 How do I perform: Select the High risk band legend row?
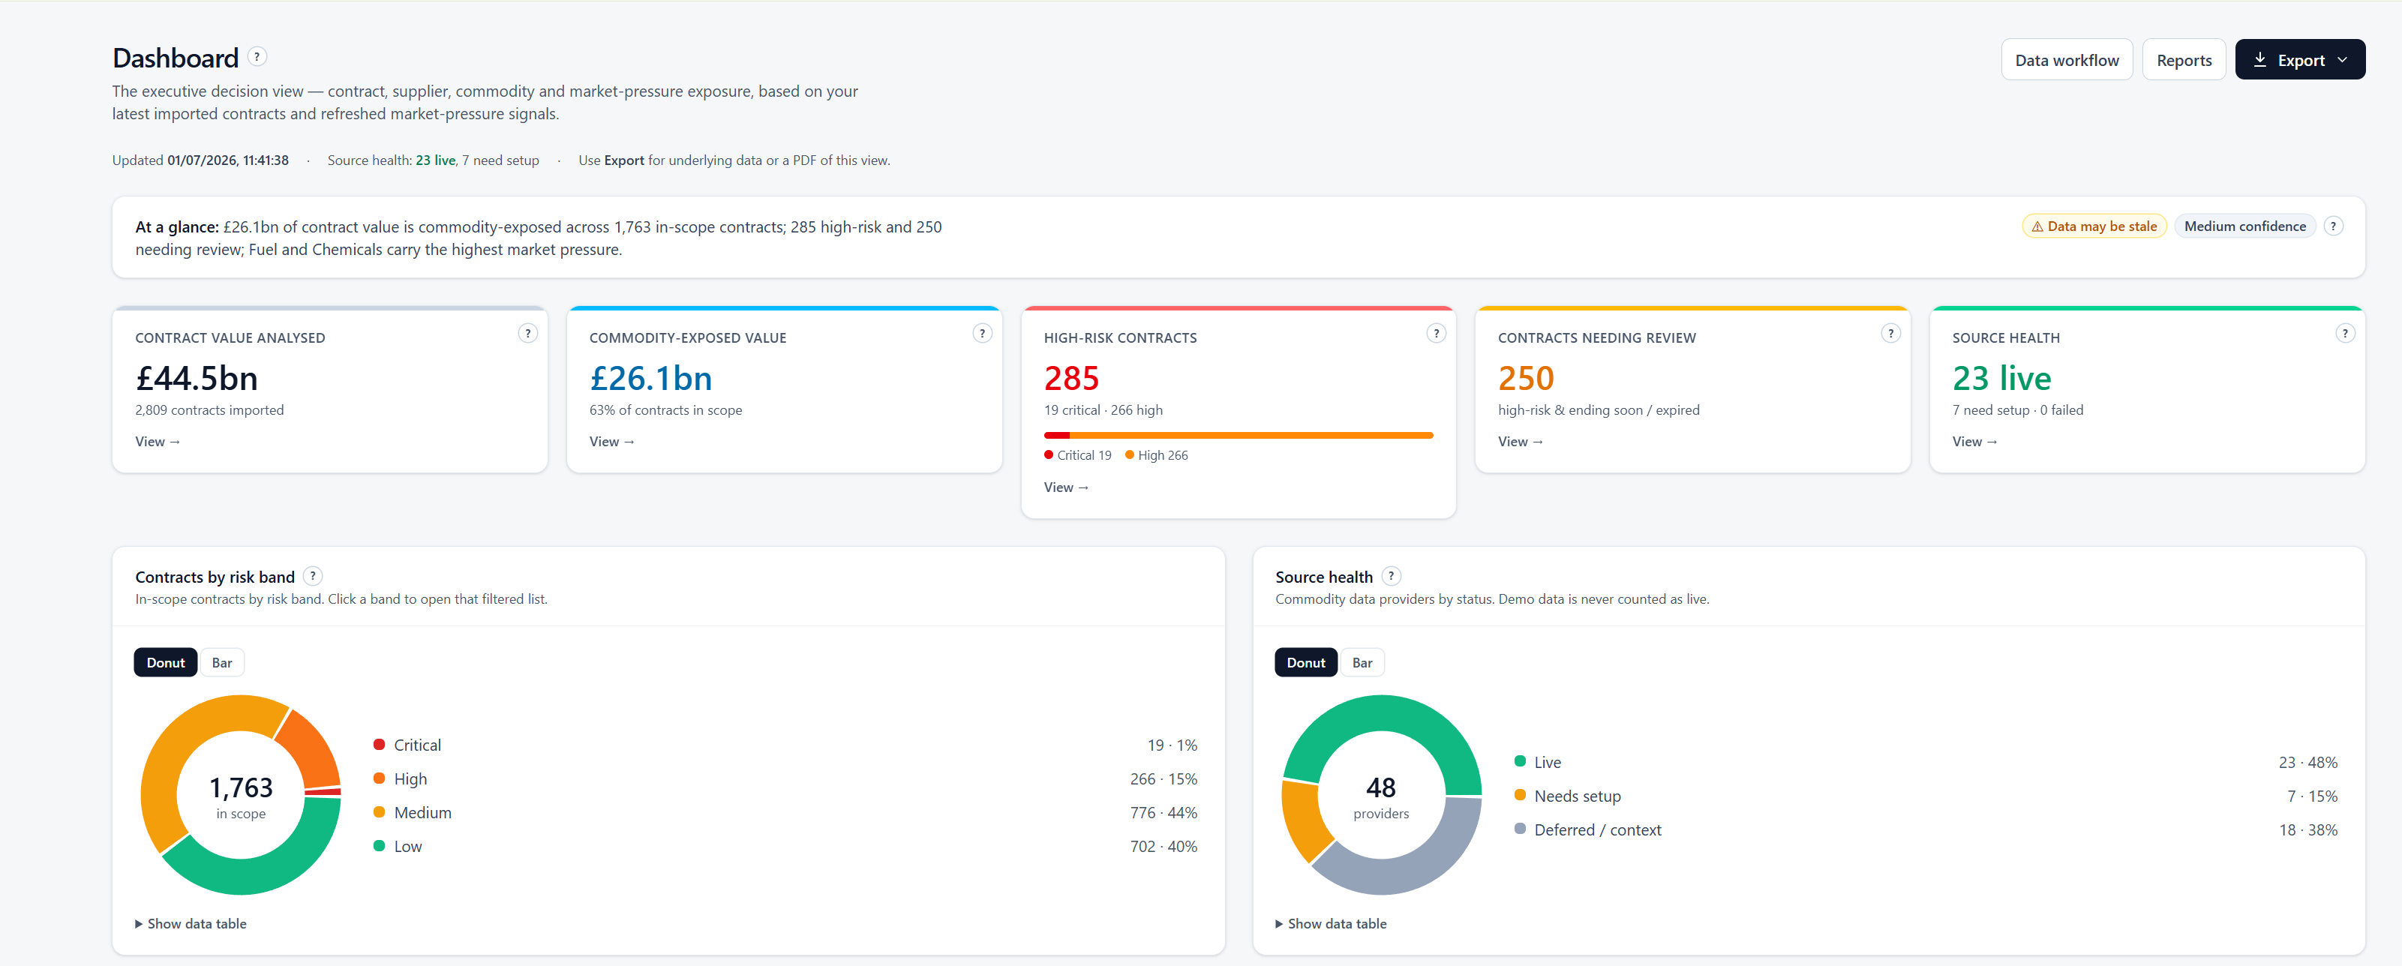785,778
